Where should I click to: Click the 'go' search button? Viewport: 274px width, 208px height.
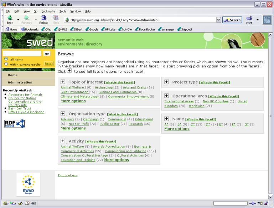coord(47,54)
